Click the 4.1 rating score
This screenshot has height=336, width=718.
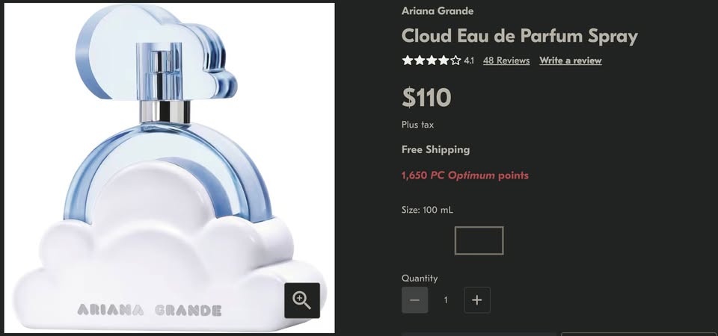469,60
